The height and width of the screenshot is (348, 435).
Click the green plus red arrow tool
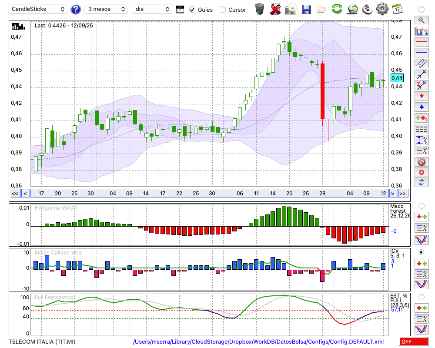pos(422,118)
